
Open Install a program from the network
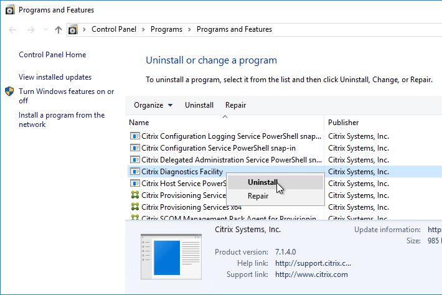click(x=62, y=119)
